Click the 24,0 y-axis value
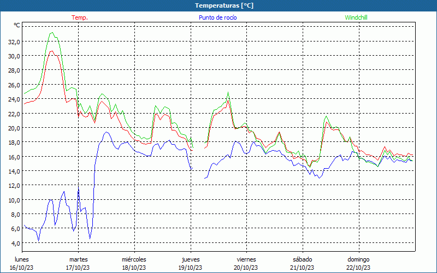The image size is (437, 273). [x=14, y=99]
